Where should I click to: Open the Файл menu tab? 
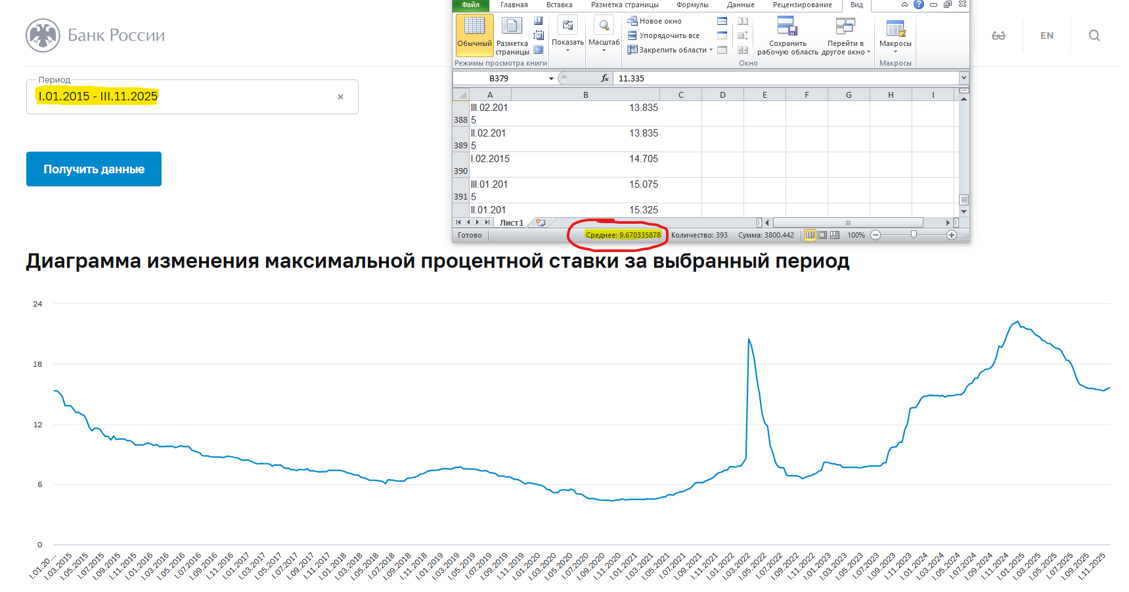click(470, 5)
